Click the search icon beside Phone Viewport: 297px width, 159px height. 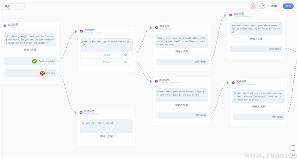126,62
